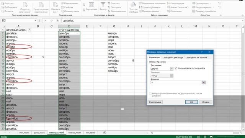Click Очистить filter icon
245x138 pixels.
pos(109,3)
